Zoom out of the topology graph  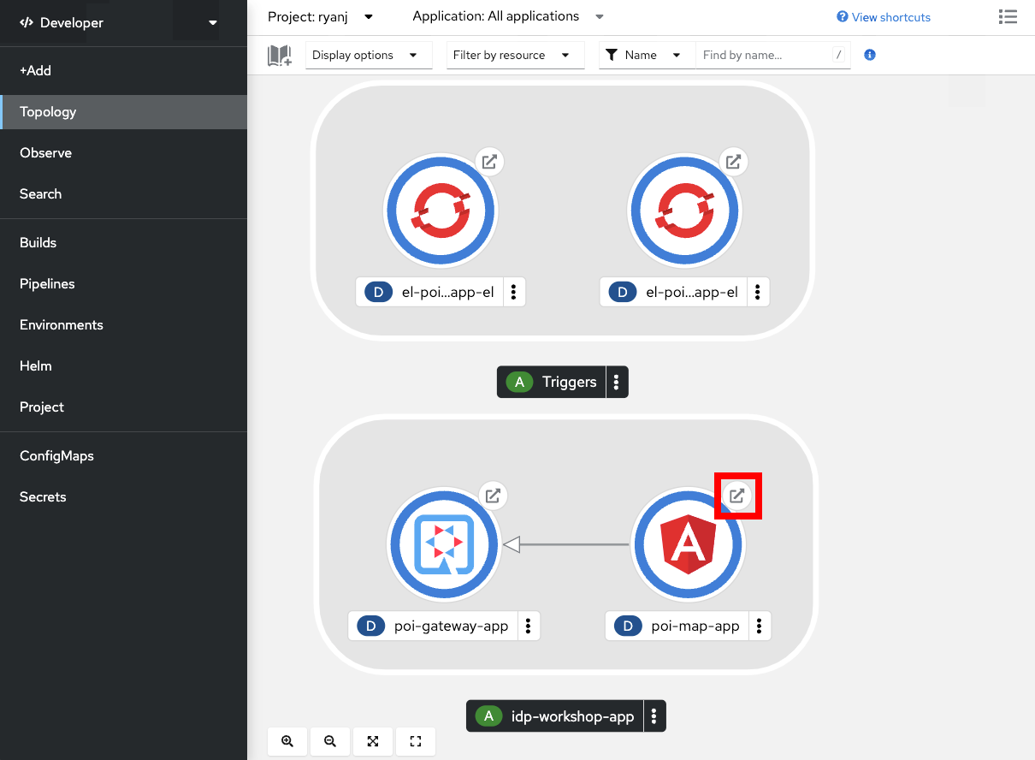[330, 741]
